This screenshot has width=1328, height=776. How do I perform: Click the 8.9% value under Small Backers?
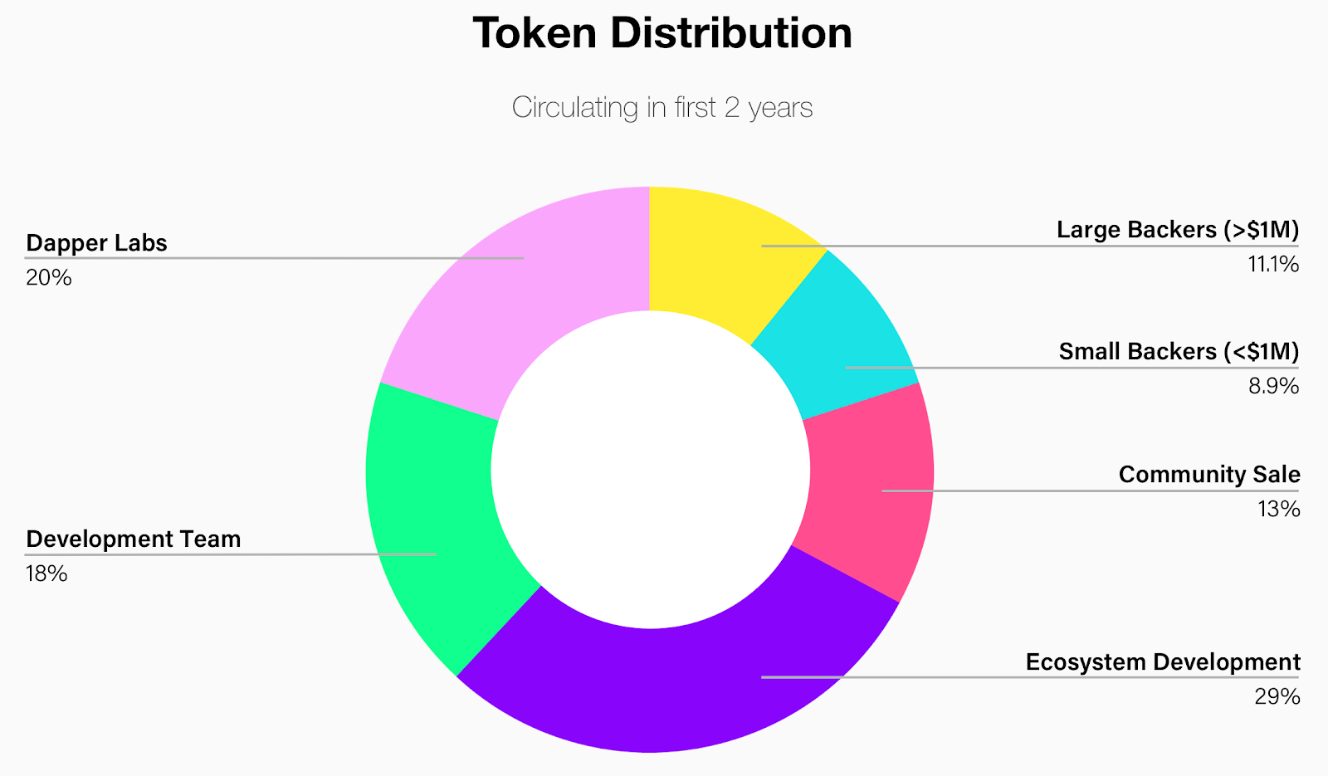click(1274, 387)
